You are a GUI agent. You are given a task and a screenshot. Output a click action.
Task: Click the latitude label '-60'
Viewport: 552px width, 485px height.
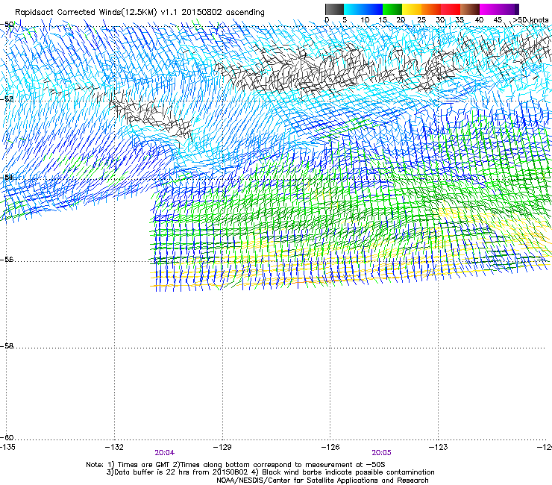pos(7,437)
